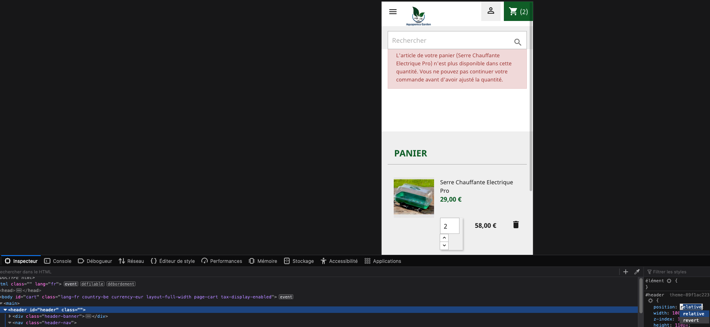
Task: Click the 'width' property name
Action: click(x=661, y=313)
